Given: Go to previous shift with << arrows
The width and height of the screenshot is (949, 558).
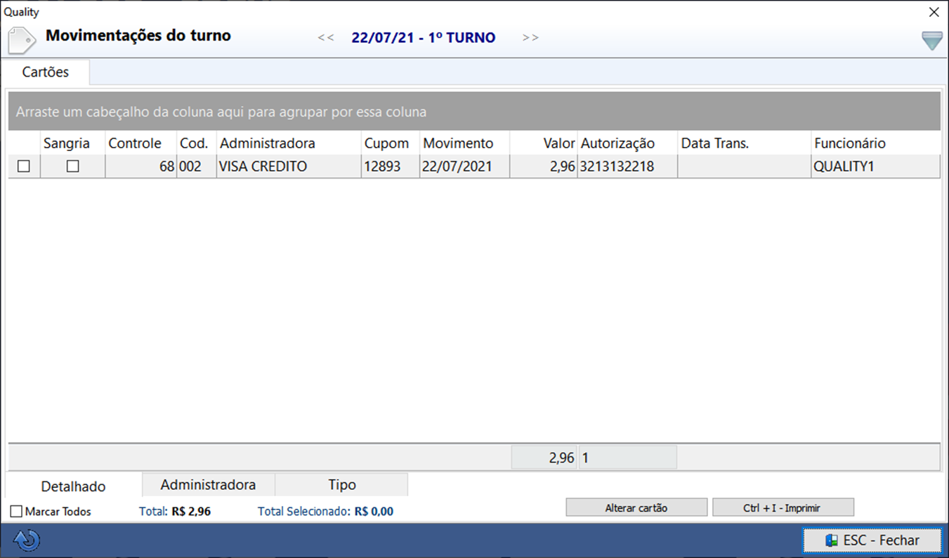Looking at the screenshot, I should [326, 38].
